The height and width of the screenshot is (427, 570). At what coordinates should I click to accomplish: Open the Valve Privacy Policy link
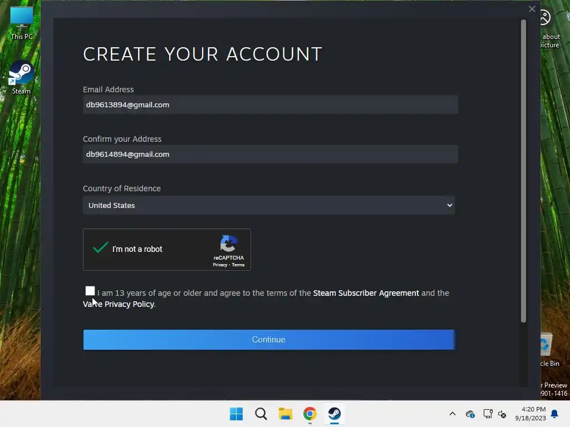pos(119,304)
